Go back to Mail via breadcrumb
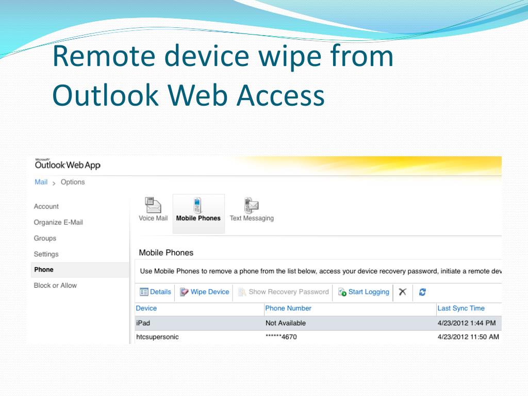528x396 pixels. click(41, 182)
